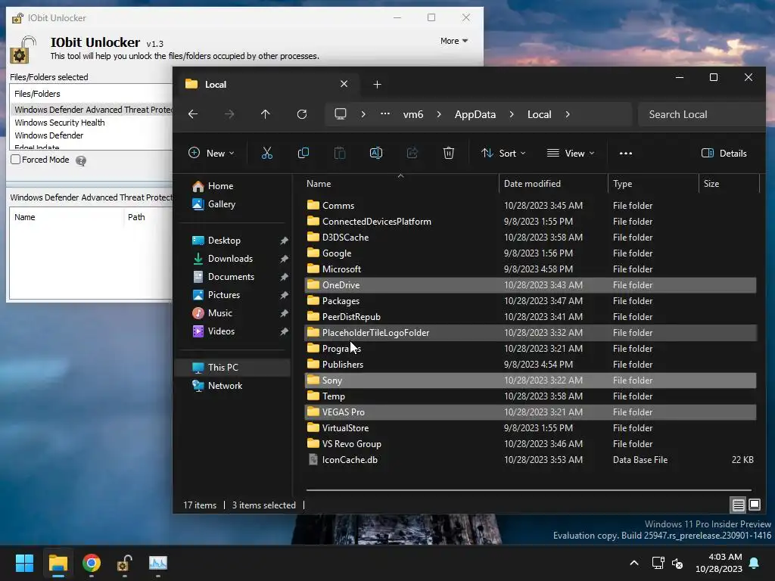Select the VS Revo Group folder
The width and height of the screenshot is (775, 581).
pyautogui.click(x=531, y=444)
